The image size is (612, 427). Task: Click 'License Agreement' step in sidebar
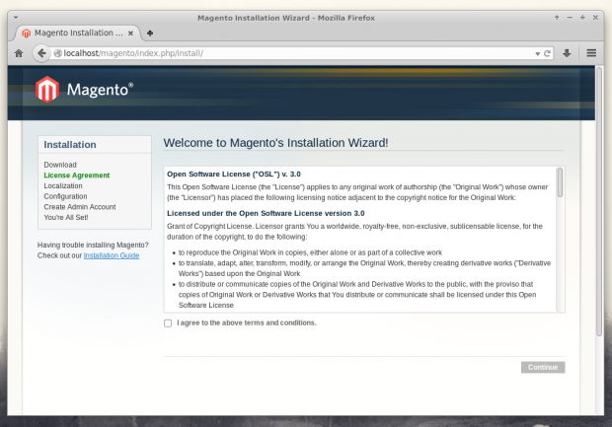coord(77,176)
